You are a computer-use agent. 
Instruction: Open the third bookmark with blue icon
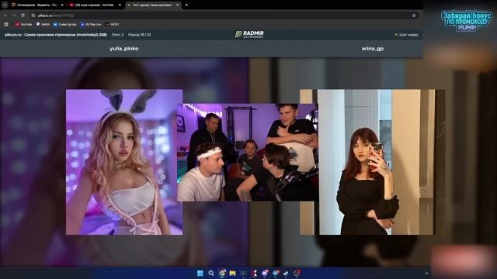[65, 24]
